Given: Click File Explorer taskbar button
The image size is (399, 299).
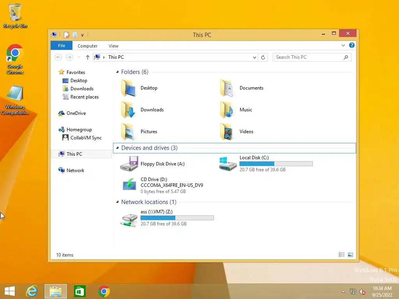Looking at the screenshot, I should tap(56, 291).
